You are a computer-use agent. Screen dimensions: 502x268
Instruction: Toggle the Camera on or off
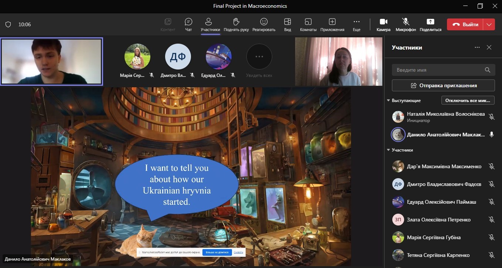coord(383,22)
